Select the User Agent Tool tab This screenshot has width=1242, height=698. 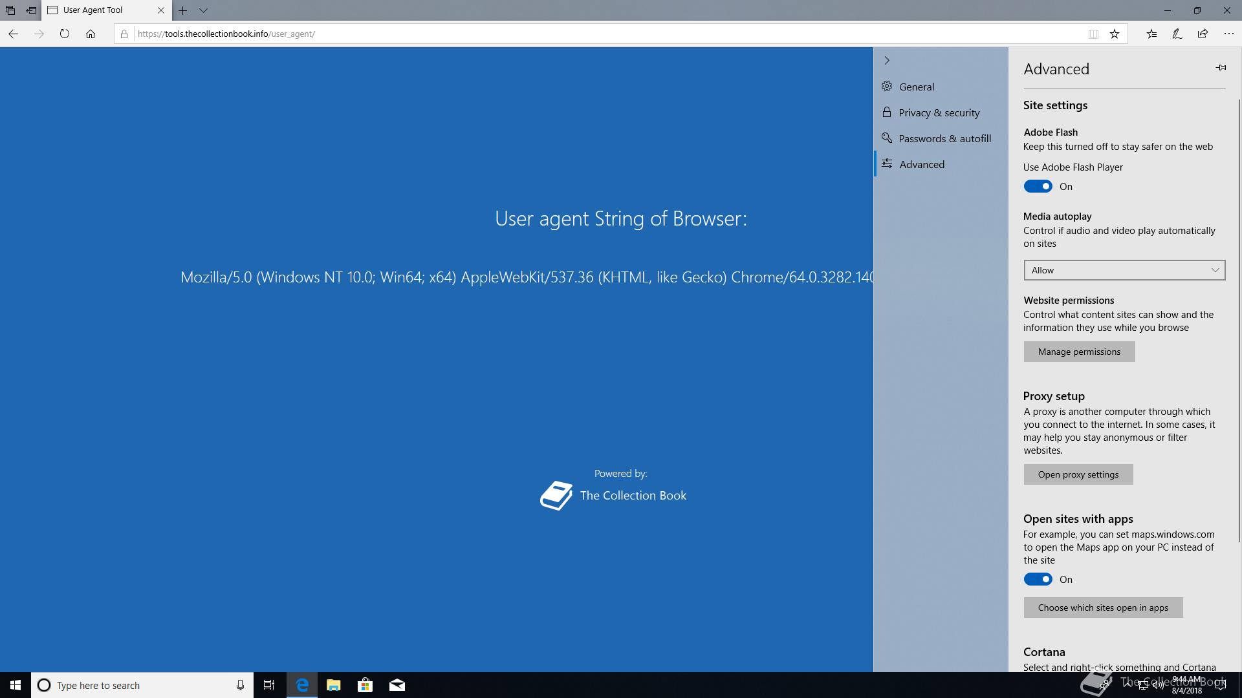(x=107, y=10)
